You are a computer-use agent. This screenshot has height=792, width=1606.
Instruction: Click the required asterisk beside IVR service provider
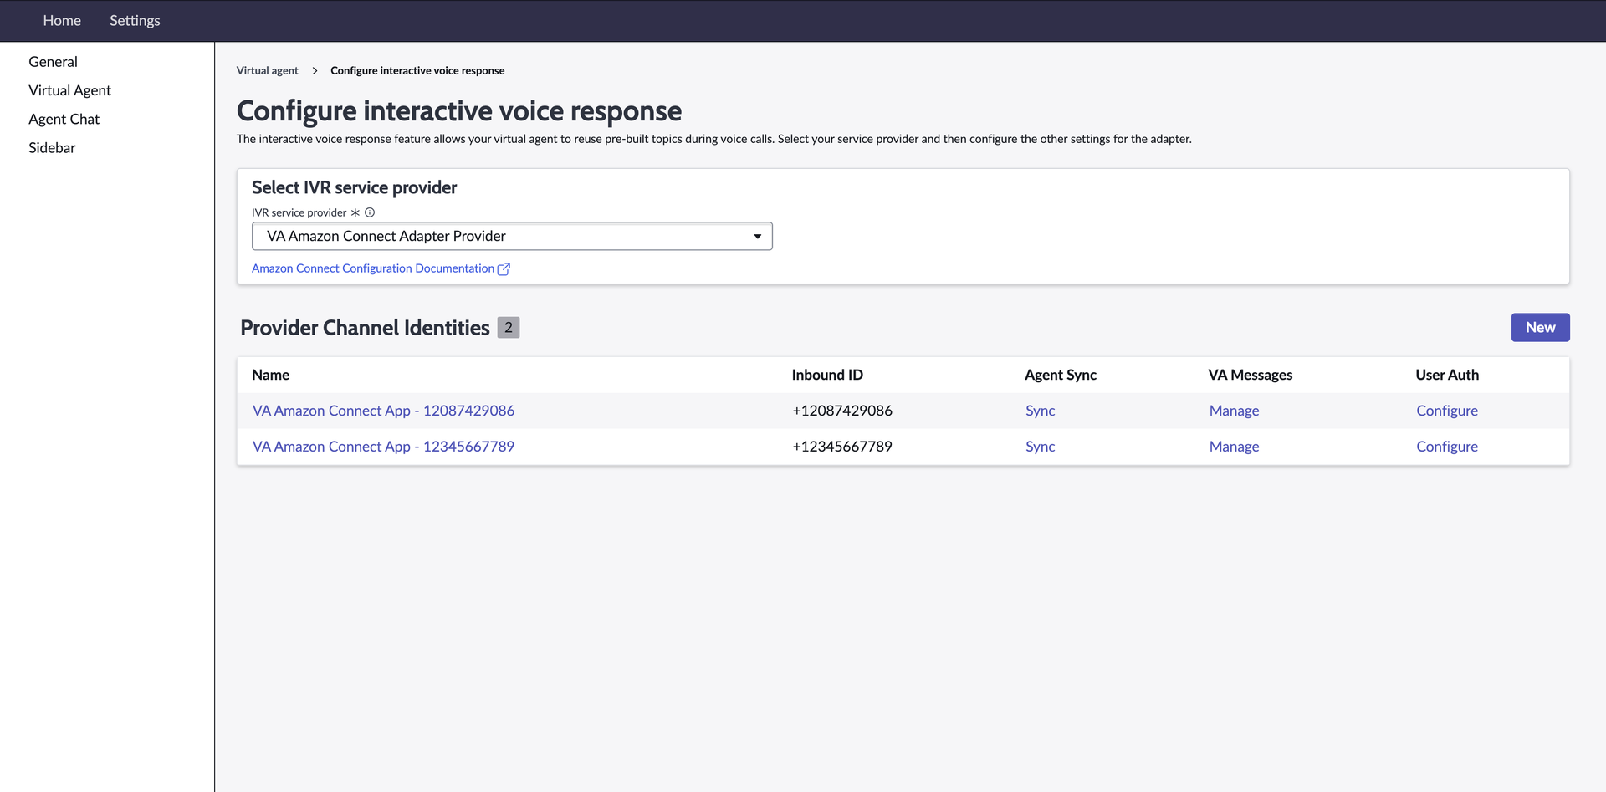pos(355,212)
